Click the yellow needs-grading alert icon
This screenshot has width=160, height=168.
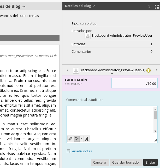click(x=149, y=70)
